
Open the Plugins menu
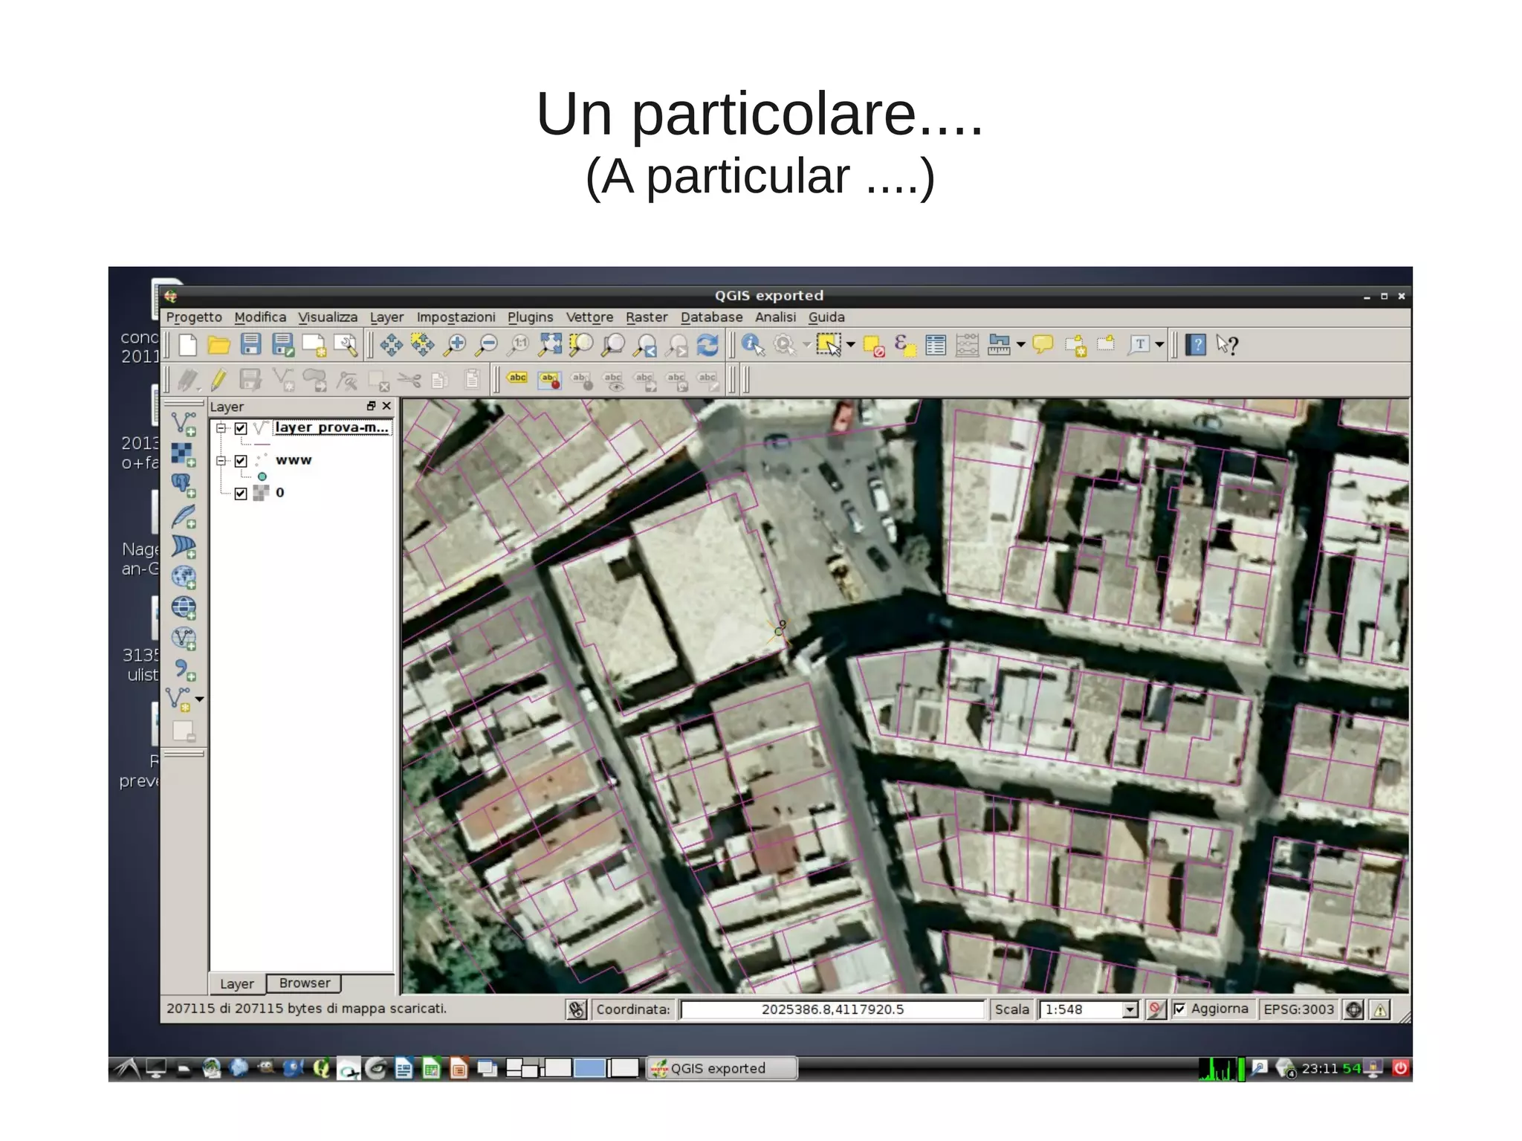pos(531,317)
